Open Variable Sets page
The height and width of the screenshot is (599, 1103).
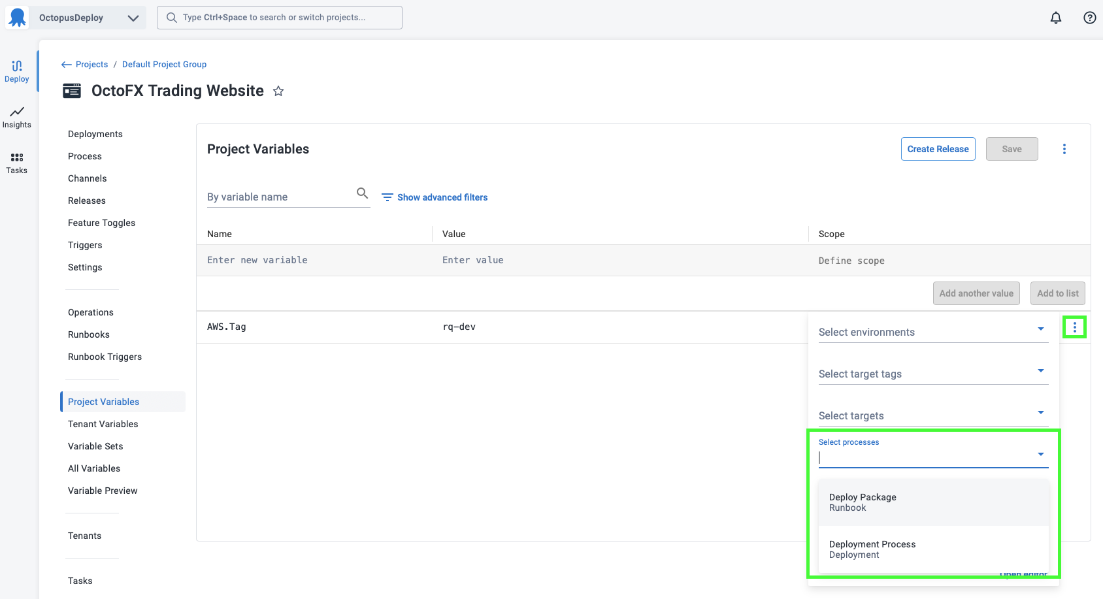[95, 446]
